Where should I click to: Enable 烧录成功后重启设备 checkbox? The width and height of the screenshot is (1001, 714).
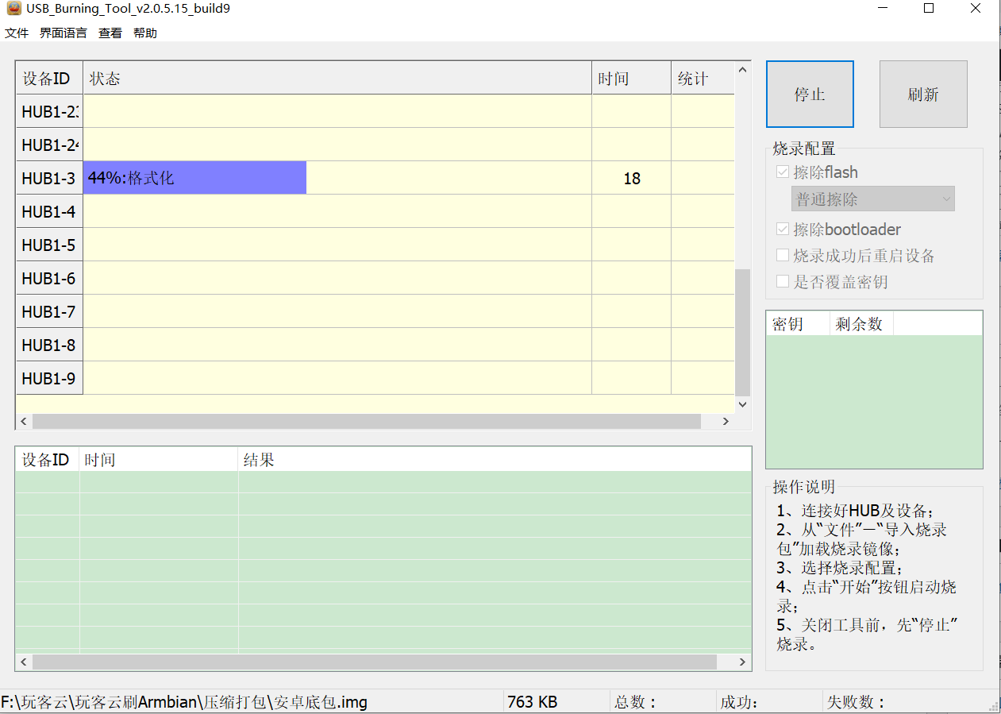(x=783, y=256)
